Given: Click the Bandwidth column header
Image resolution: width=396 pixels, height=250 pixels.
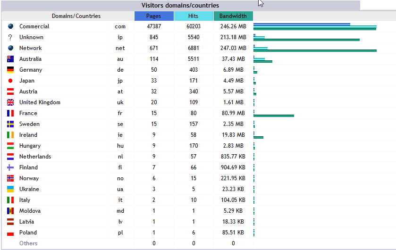Looking at the screenshot, I should (x=233, y=16).
